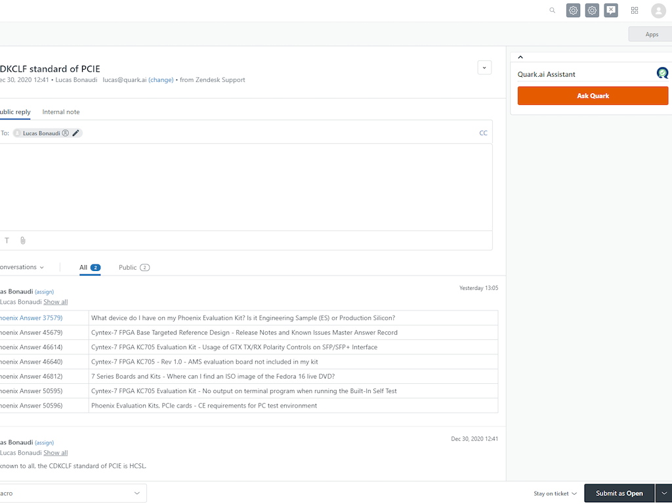Attach a file using the paperclip icon
The width and height of the screenshot is (672, 504).
pyautogui.click(x=22, y=240)
